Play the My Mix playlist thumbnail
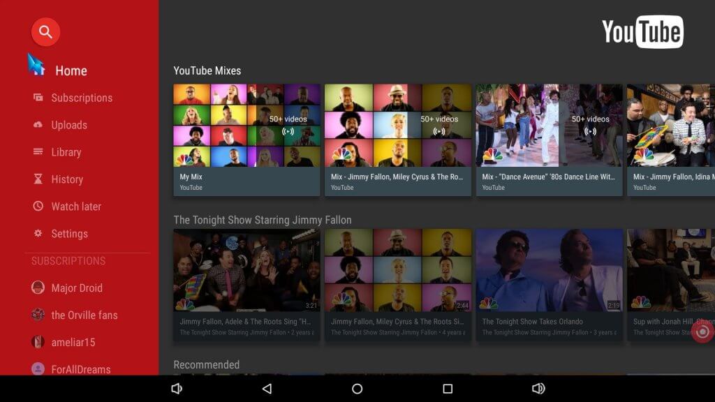 coord(246,126)
